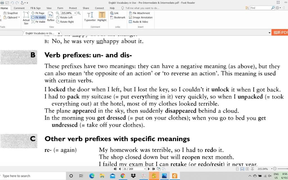Screen dimensions: 288x180
Task: Open the settings gear dropdown near Find
Action: click(278, 8)
